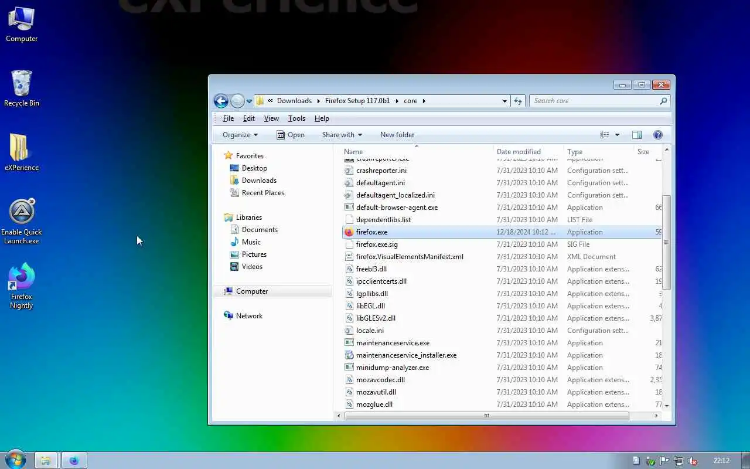Image resolution: width=750 pixels, height=469 pixels.
Task: Click the Back navigation arrow button
Action: click(221, 101)
